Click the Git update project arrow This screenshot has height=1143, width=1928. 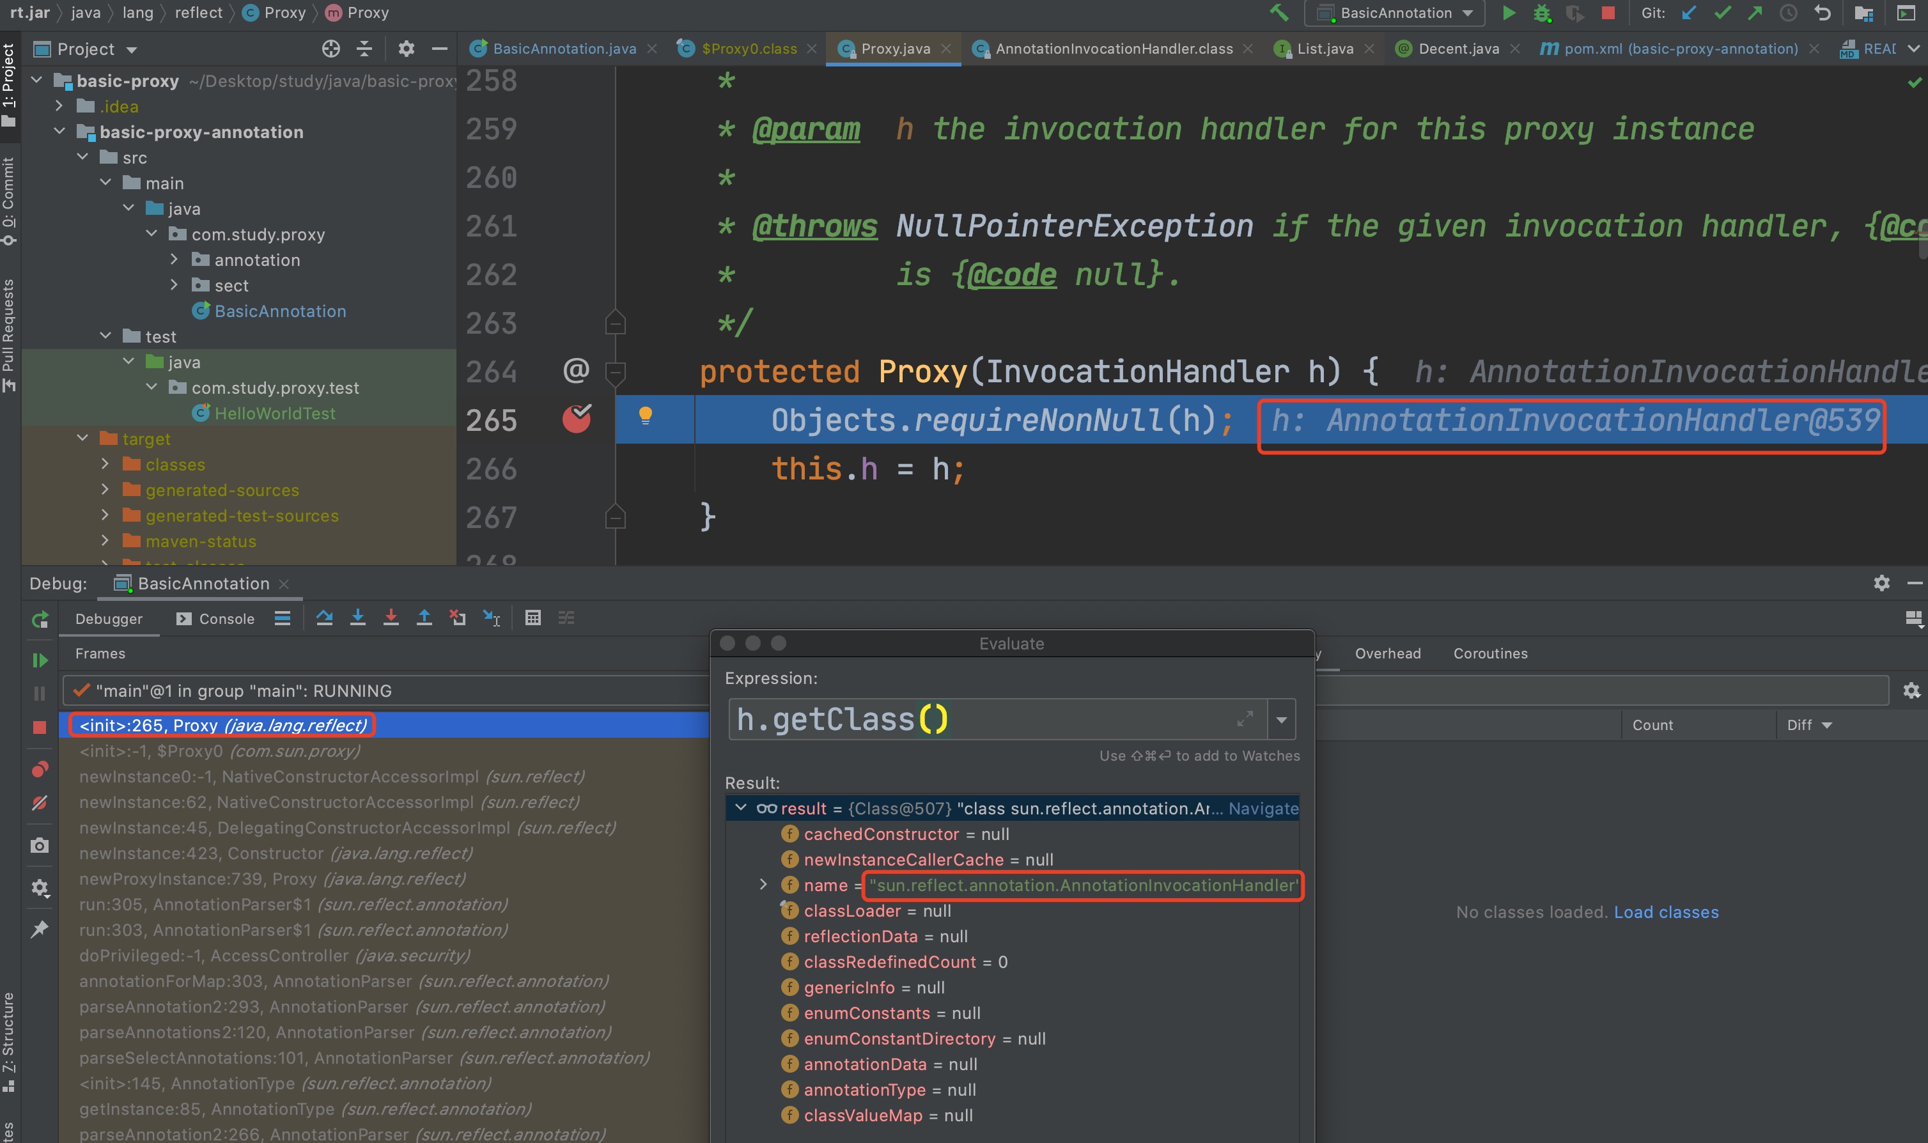pos(1688,12)
